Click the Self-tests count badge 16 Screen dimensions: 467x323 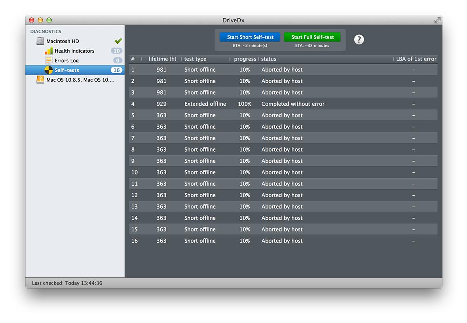(x=116, y=70)
